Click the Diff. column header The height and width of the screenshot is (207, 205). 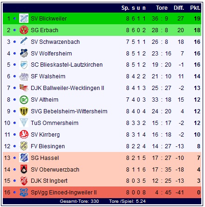click(179, 8)
